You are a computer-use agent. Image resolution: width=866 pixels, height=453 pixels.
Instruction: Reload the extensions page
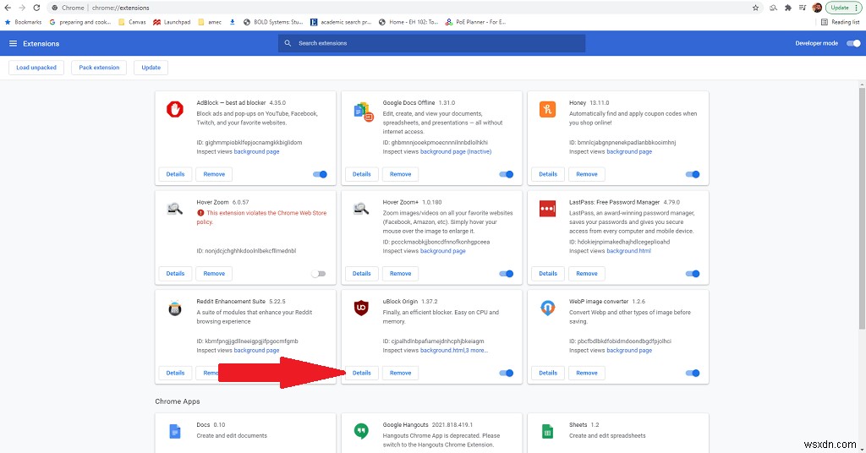point(36,8)
